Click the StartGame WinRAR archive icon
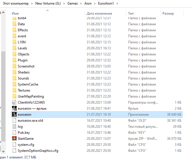 pyautogui.click(x=14, y=139)
